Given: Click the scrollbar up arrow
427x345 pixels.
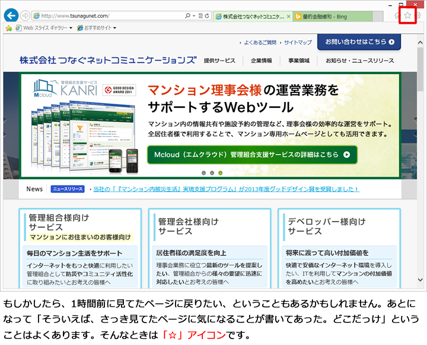Looking at the screenshot, I should 420,43.
